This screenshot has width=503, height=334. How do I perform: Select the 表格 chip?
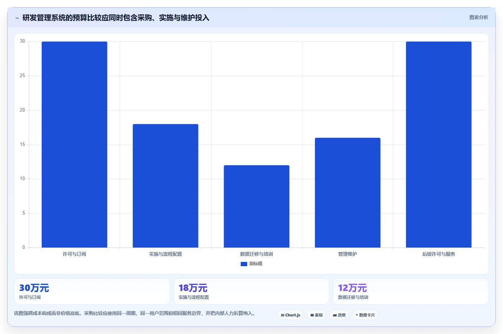click(316, 315)
